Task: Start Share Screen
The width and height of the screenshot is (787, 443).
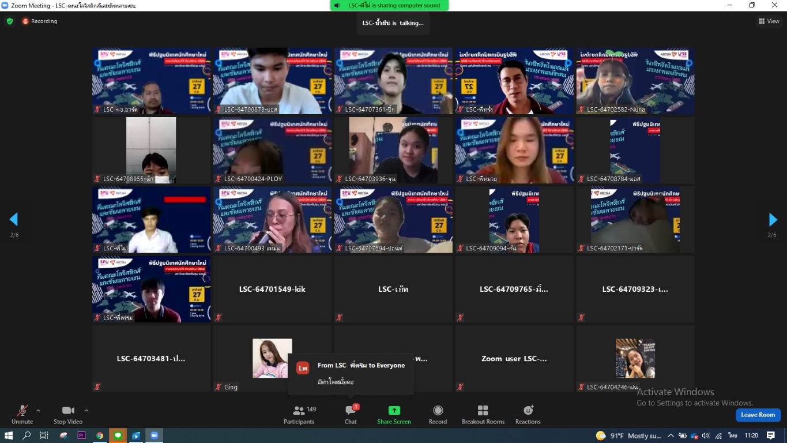Action: coord(394,414)
